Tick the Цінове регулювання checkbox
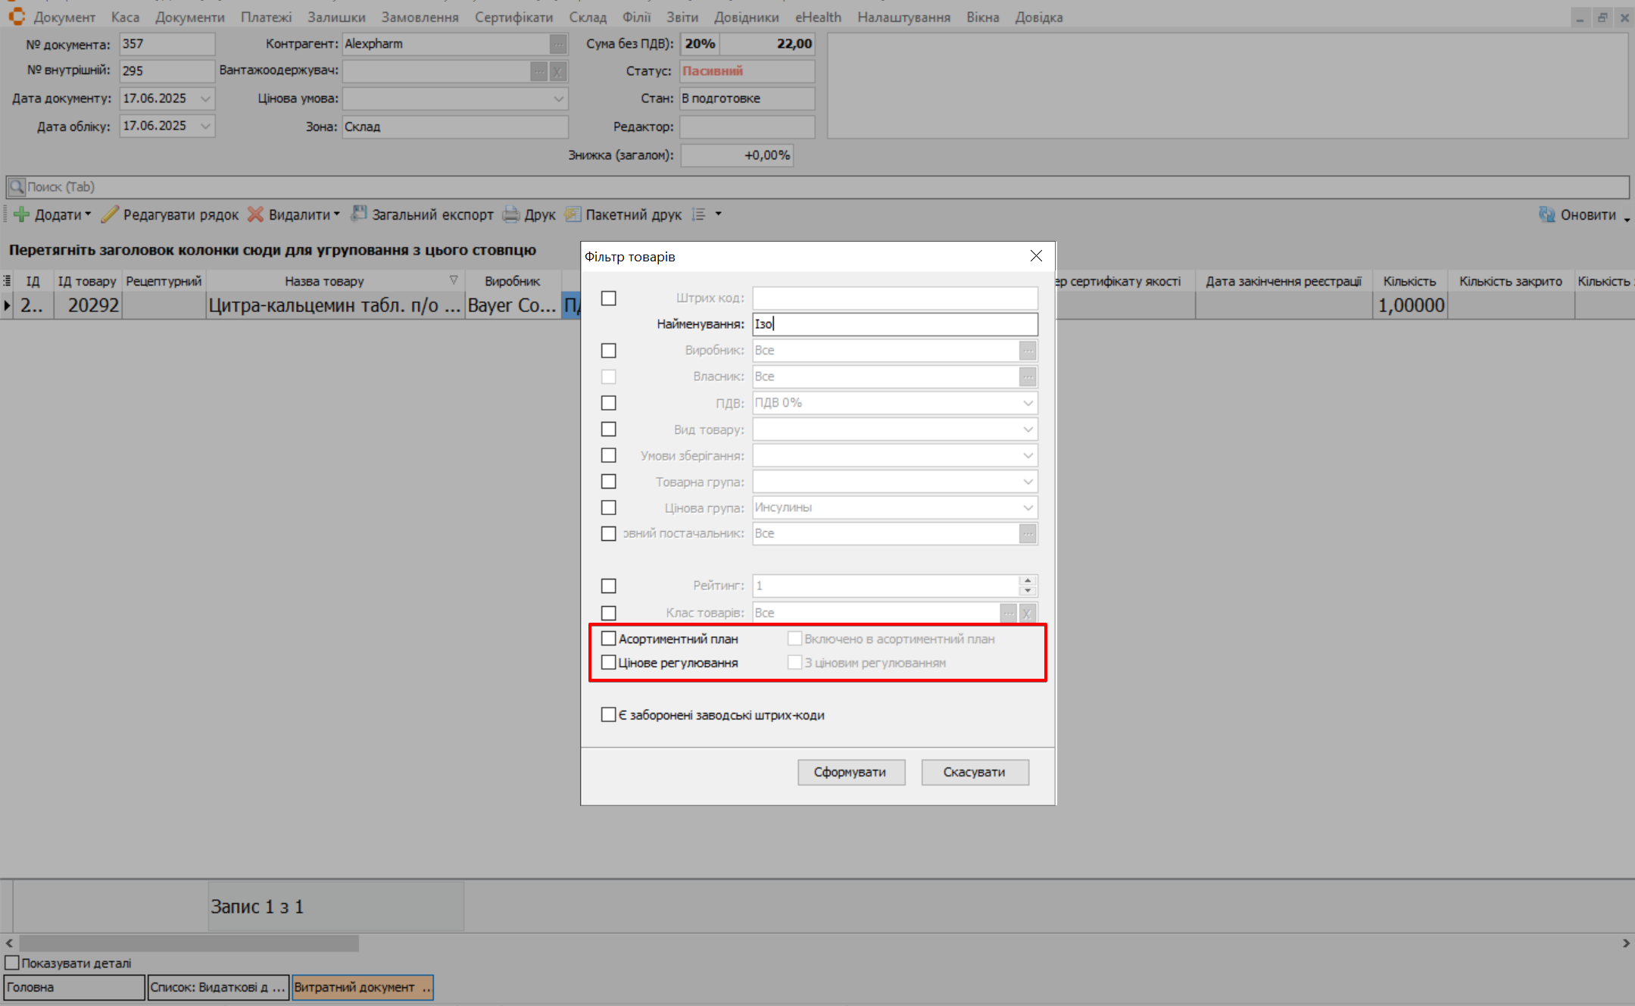The width and height of the screenshot is (1635, 1006). coord(609,663)
